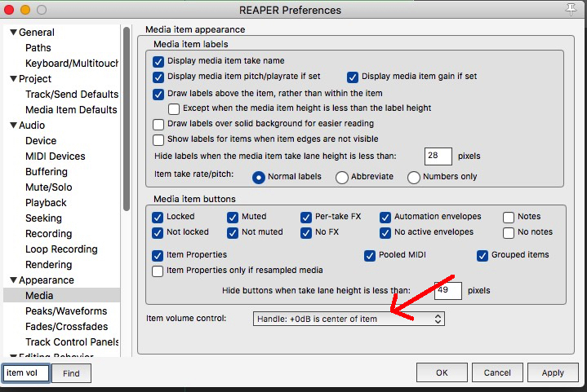Click the OK button
The width and height of the screenshot is (587, 392).
(x=442, y=372)
